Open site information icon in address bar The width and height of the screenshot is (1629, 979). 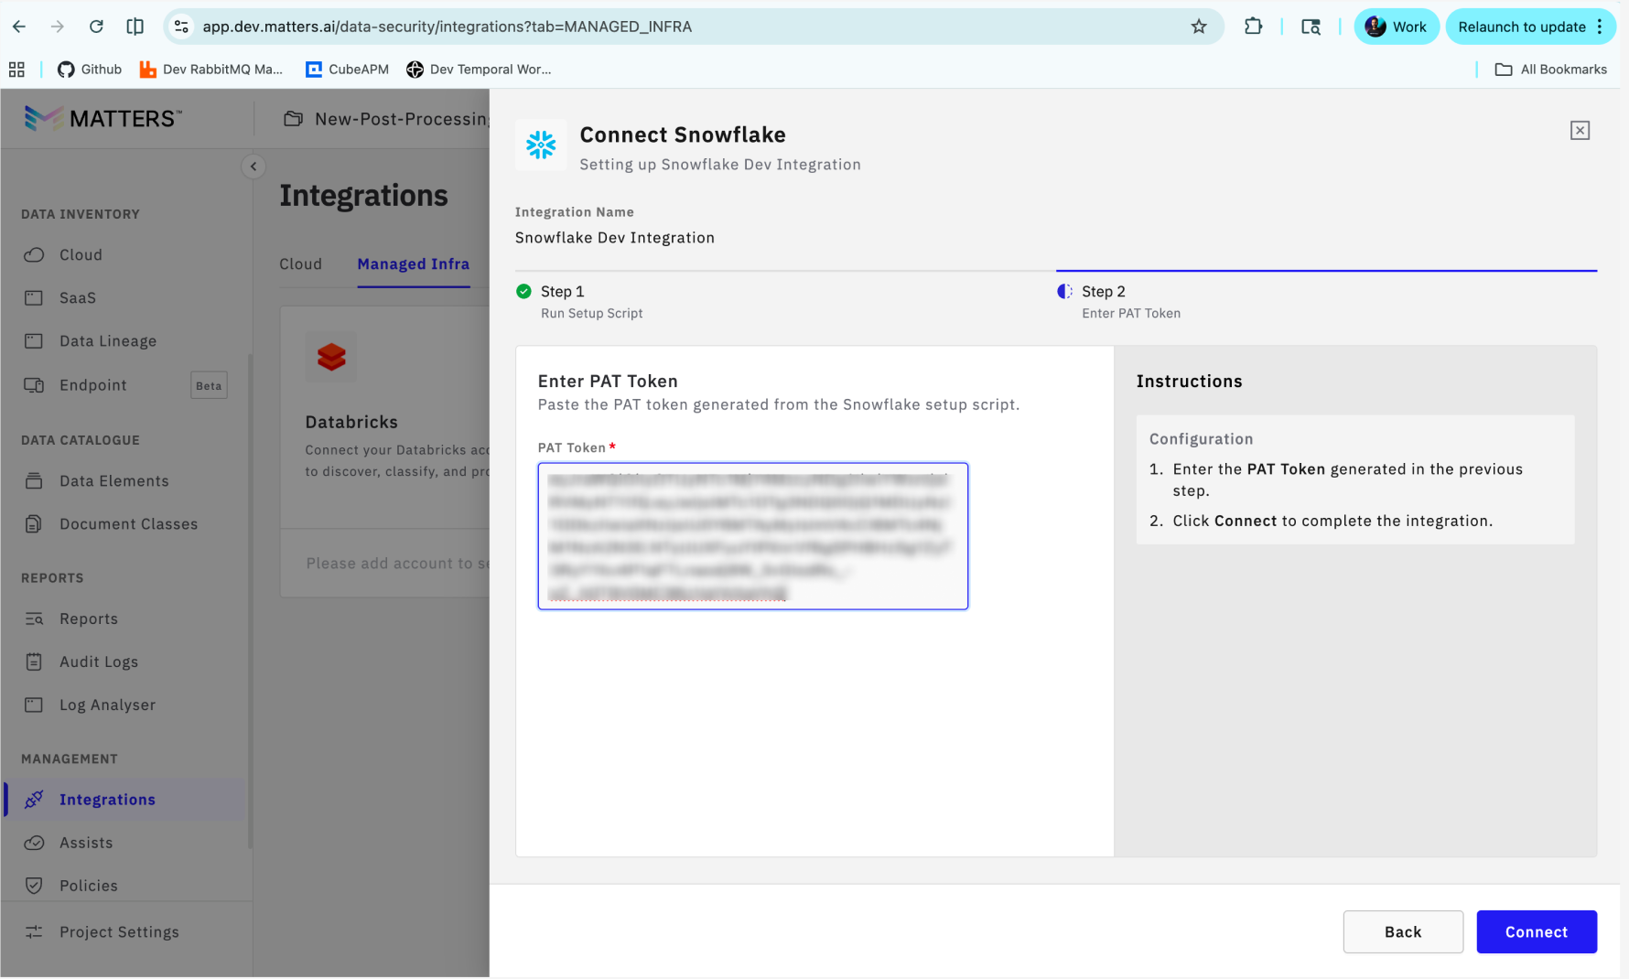click(181, 27)
